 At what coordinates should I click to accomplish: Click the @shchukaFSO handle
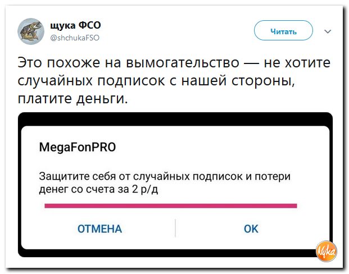click(76, 38)
